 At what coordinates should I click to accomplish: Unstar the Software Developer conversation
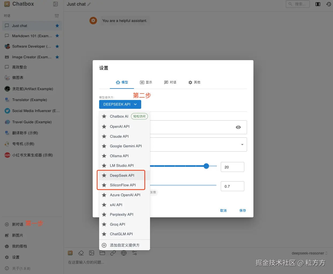[57, 46]
